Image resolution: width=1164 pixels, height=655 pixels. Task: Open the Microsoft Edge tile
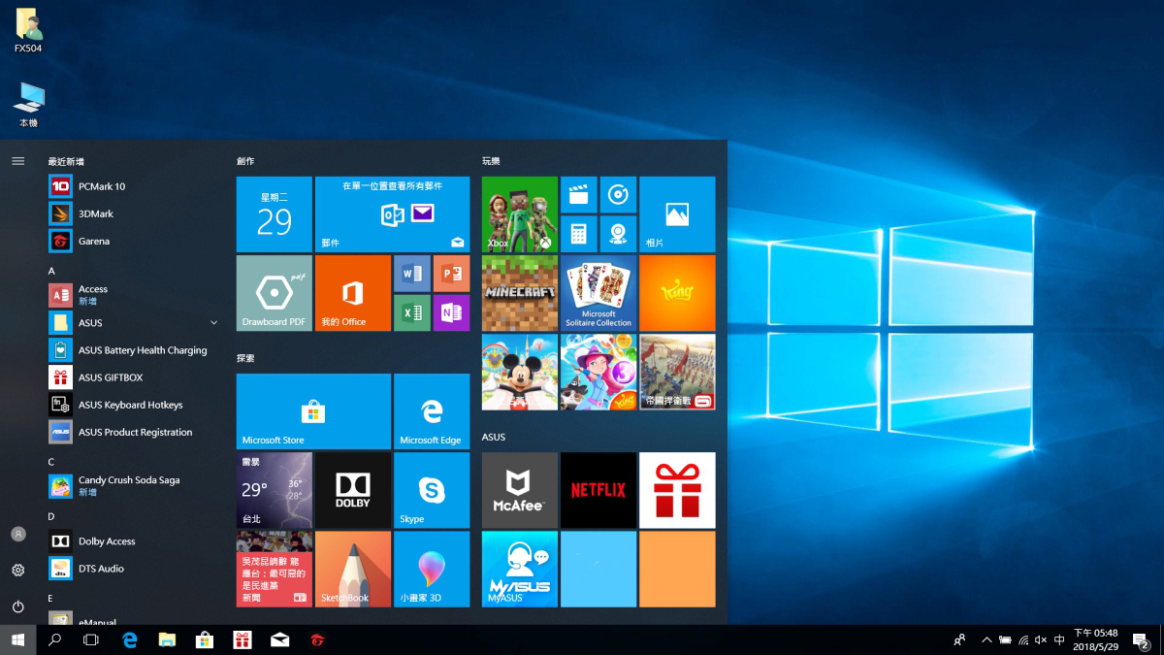point(432,411)
